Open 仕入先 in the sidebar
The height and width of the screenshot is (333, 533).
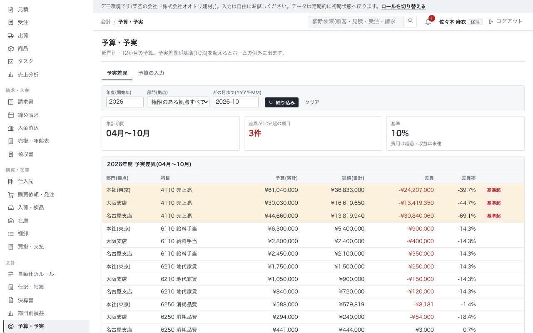tap(46, 181)
